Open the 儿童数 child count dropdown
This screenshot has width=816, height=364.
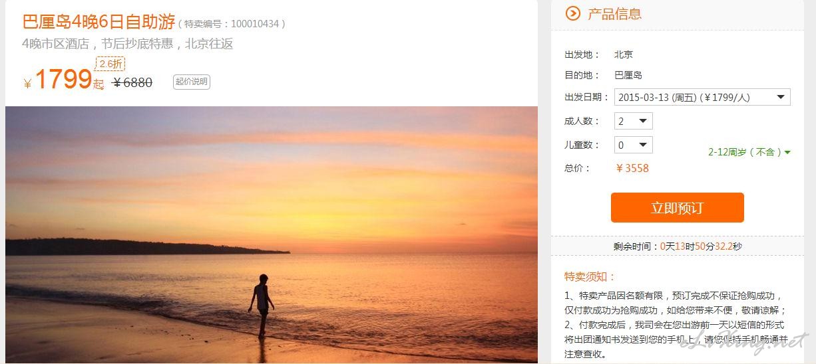tap(634, 145)
